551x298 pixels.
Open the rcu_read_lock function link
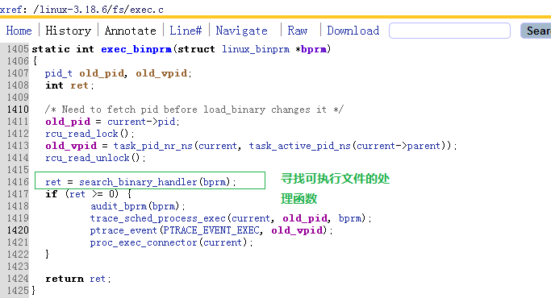81,134
